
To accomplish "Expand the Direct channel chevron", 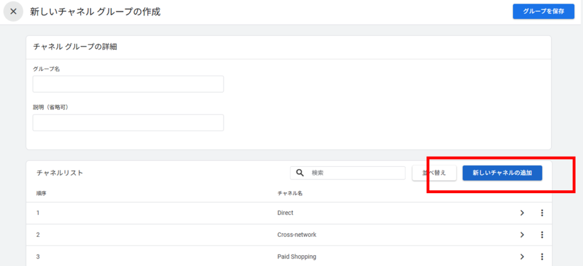I will click(x=522, y=213).
